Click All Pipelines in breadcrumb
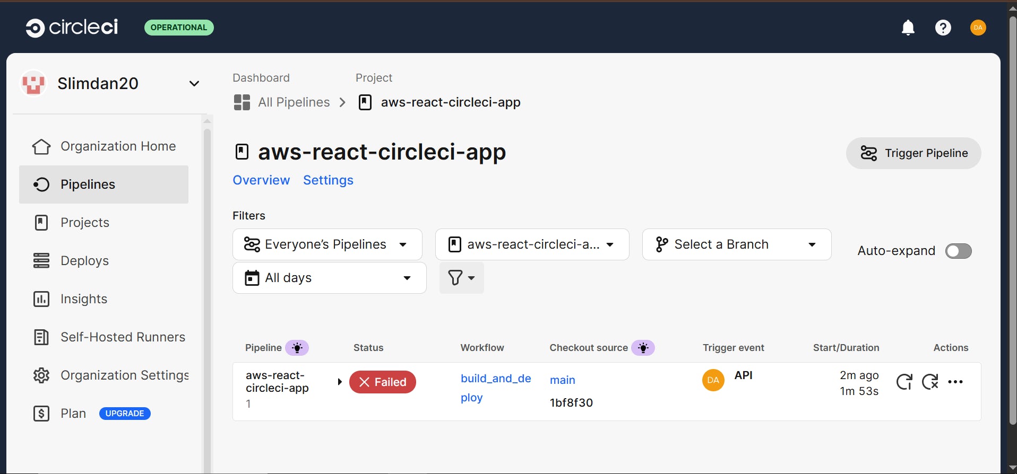 [x=294, y=102]
